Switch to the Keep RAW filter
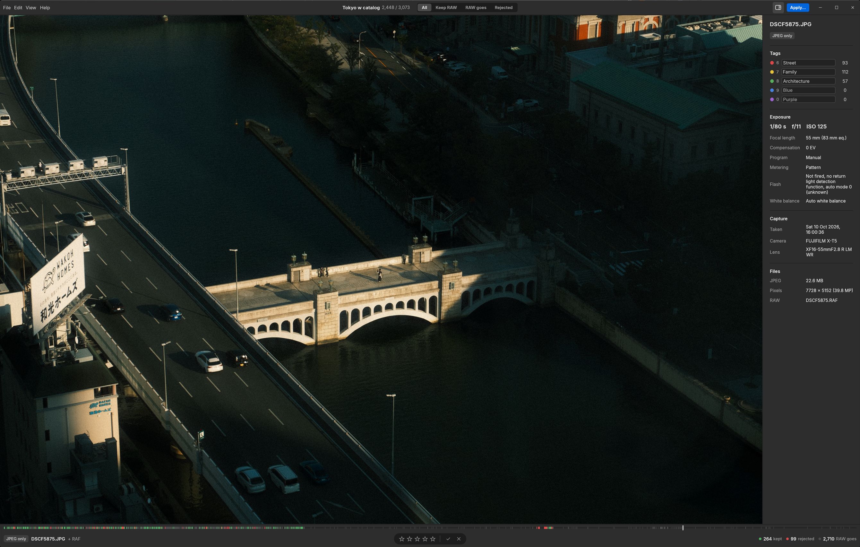The height and width of the screenshot is (547, 860). click(x=446, y=7)
